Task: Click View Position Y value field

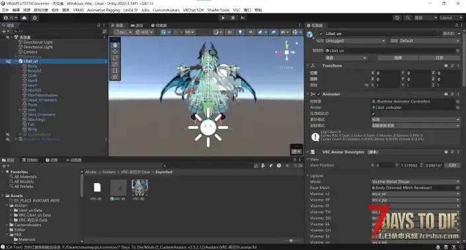Action: coord(409,165)
